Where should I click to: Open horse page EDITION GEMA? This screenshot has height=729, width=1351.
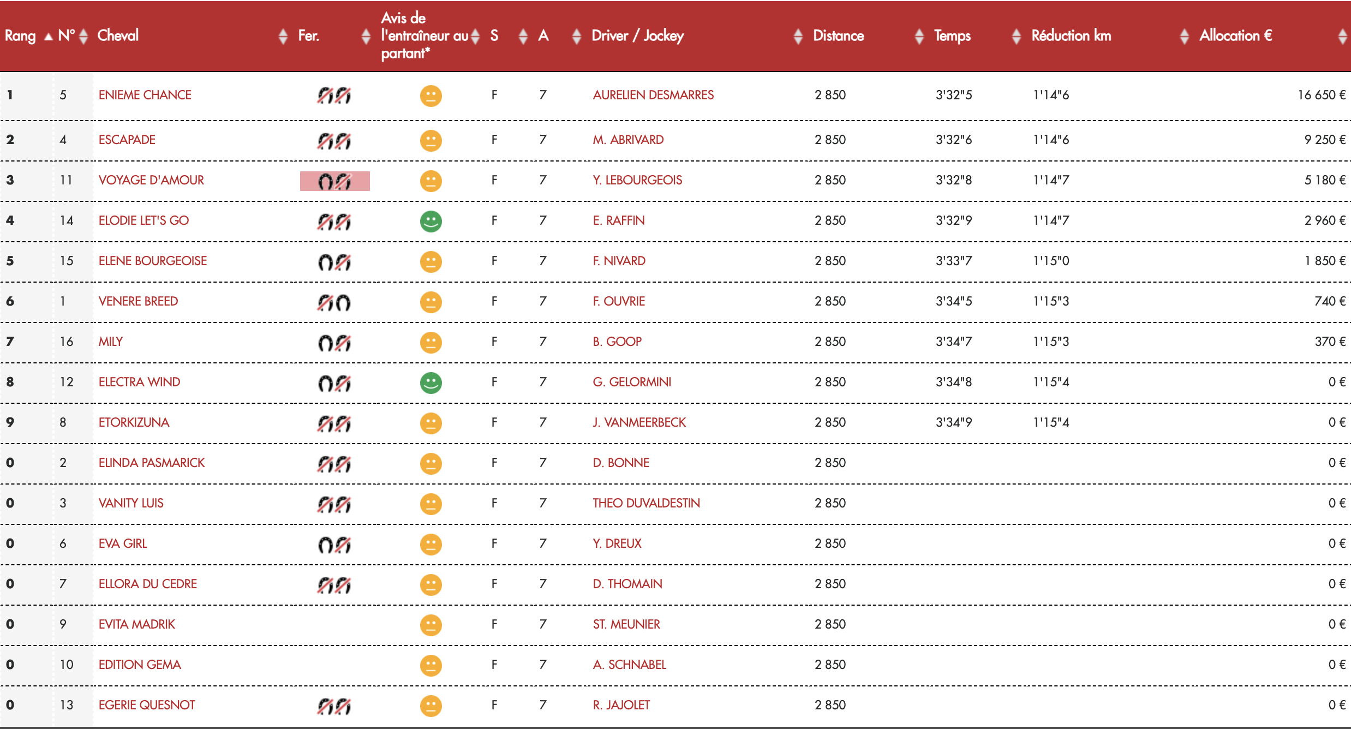[140, 665]
